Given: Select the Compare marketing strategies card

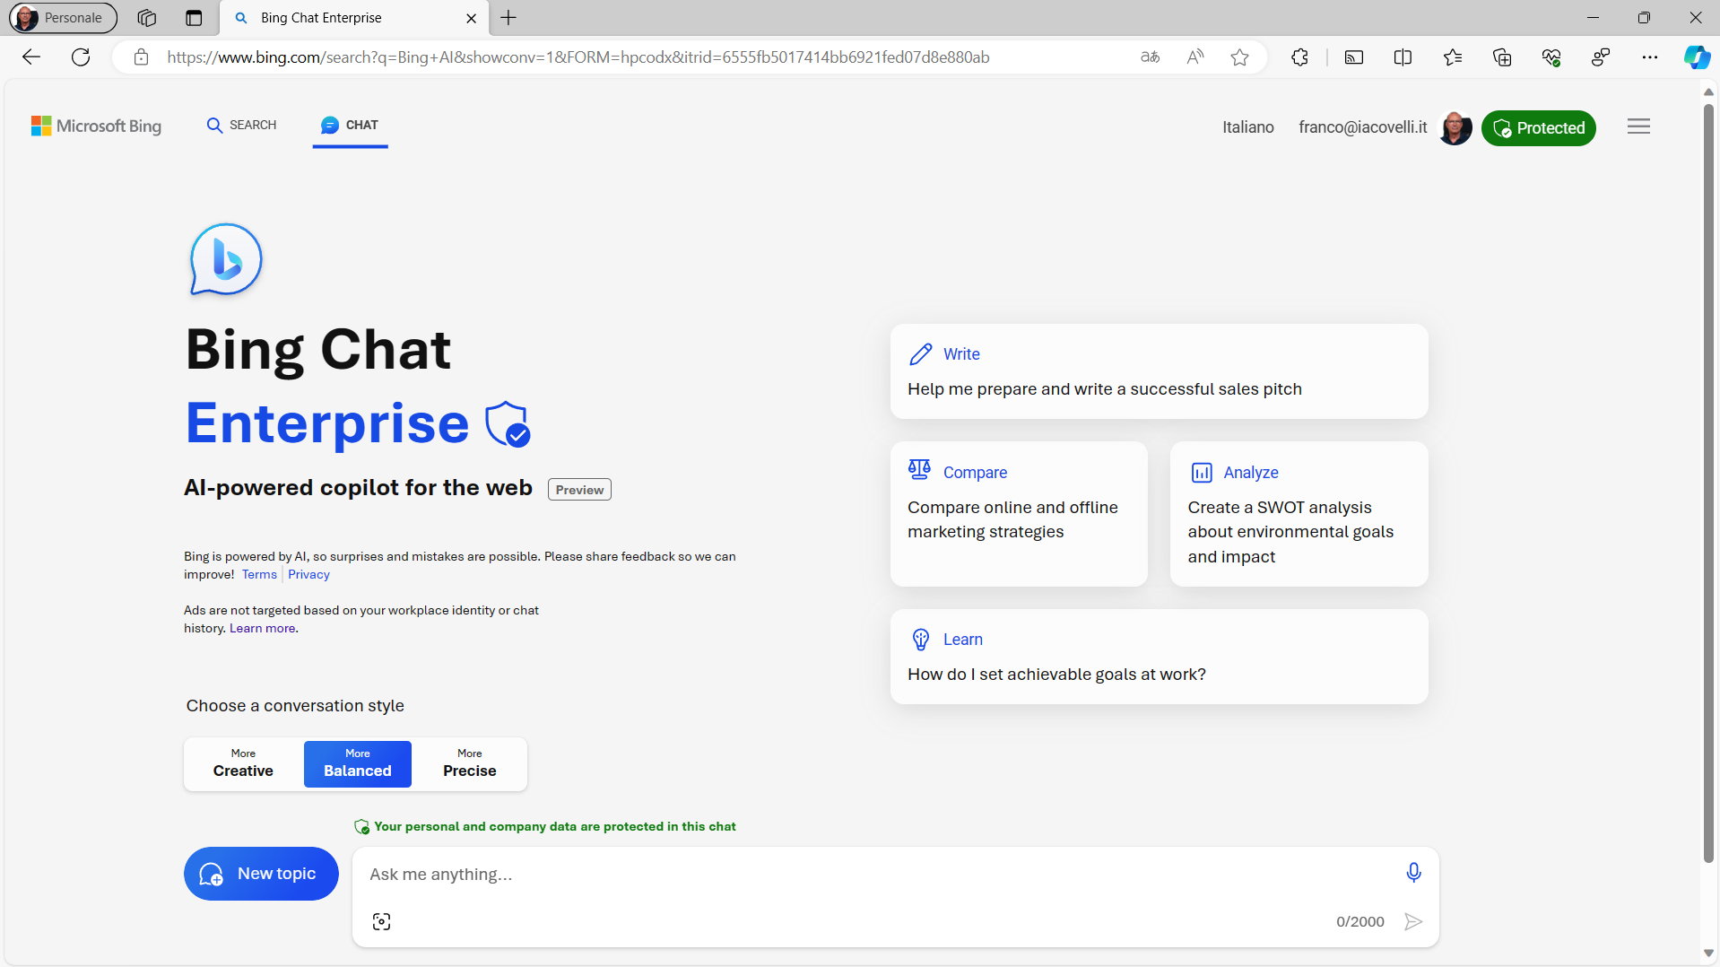Looking at the screenshot, I should click(x=1019, y=514).
